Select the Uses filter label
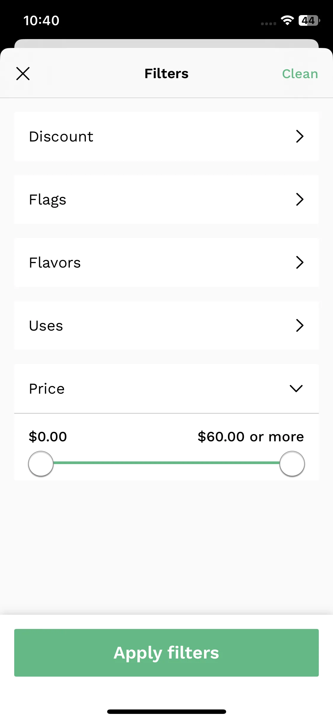Screen dimensions: 333x721 click(x=46, y=326)
